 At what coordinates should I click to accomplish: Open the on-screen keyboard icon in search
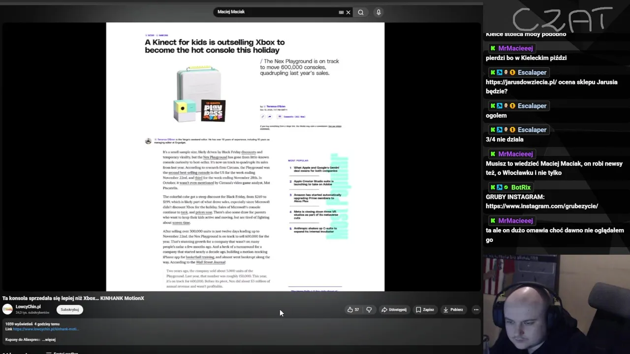341,12
